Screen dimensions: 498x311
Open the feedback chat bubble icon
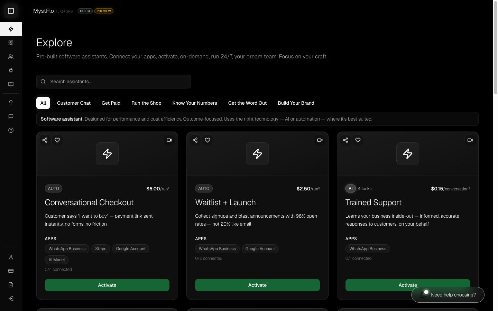(11, 116)
